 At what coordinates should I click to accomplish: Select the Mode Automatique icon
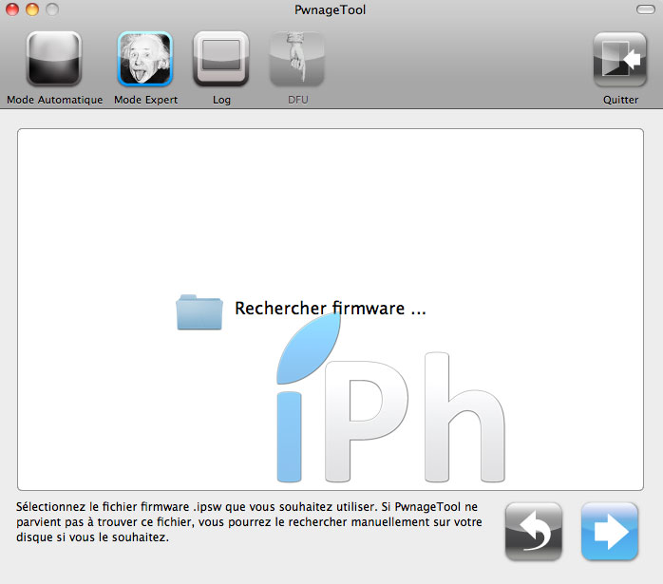pos(54,59)
